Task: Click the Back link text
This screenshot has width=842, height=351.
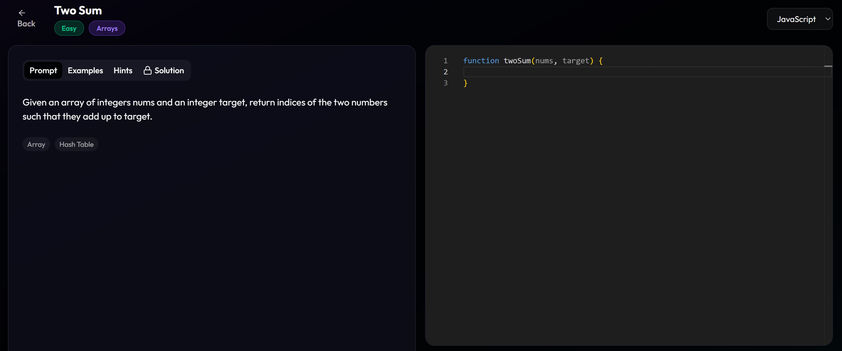Action: coord(26,23)
